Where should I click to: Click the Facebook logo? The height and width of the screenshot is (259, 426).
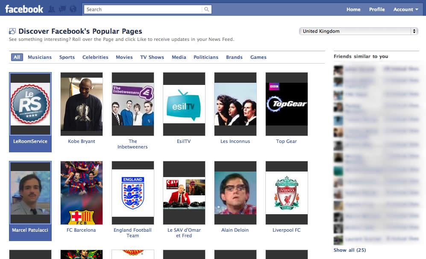[x=24, y=9]
